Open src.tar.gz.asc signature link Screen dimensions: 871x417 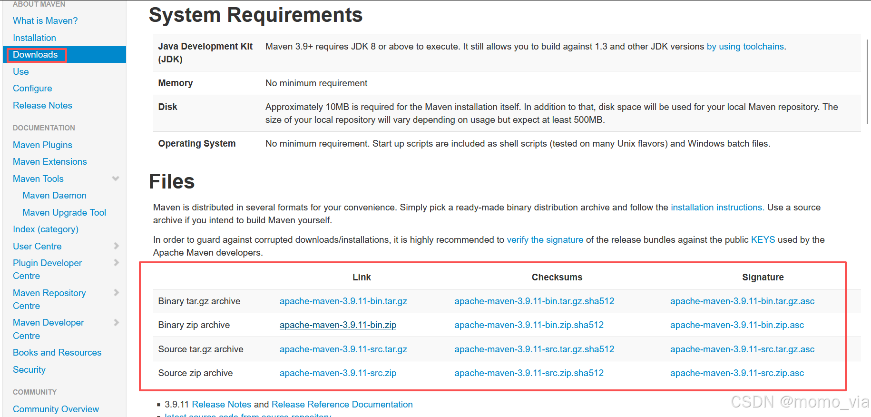pos(742,349)
